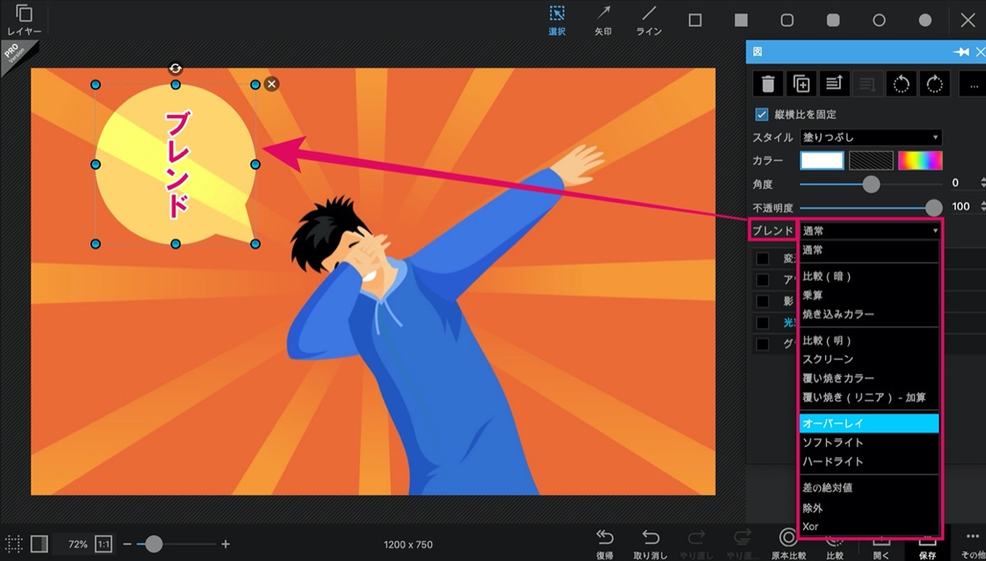This screenshot has width=986, height=561.
Task: Set zoom to 1:1 actual size
Action: pos(104,544)
